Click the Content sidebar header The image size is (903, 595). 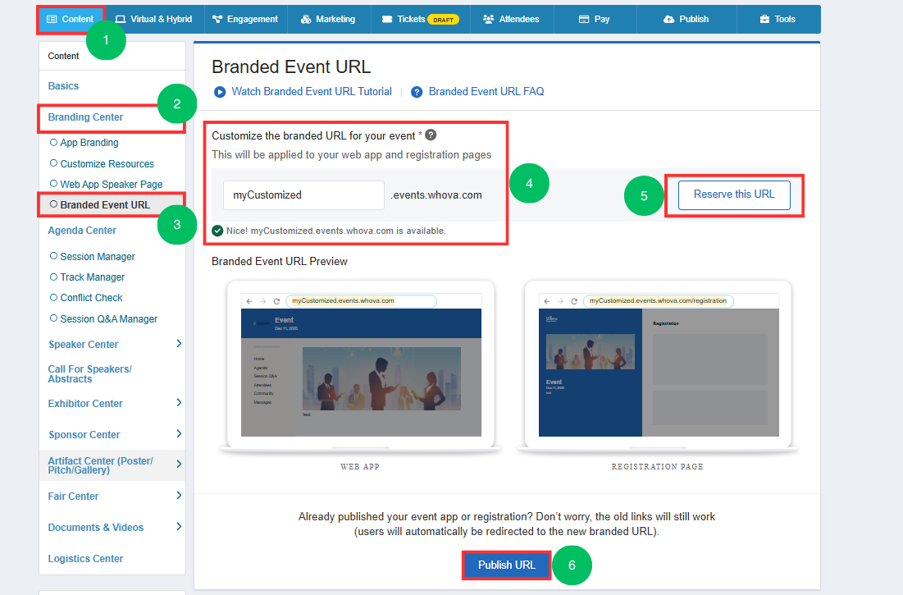click(x=63, y=56)
